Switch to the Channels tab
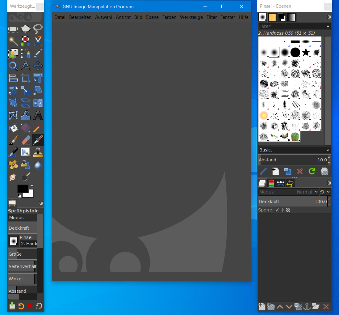This screenshot has height=315, width=339. (271, 183)
